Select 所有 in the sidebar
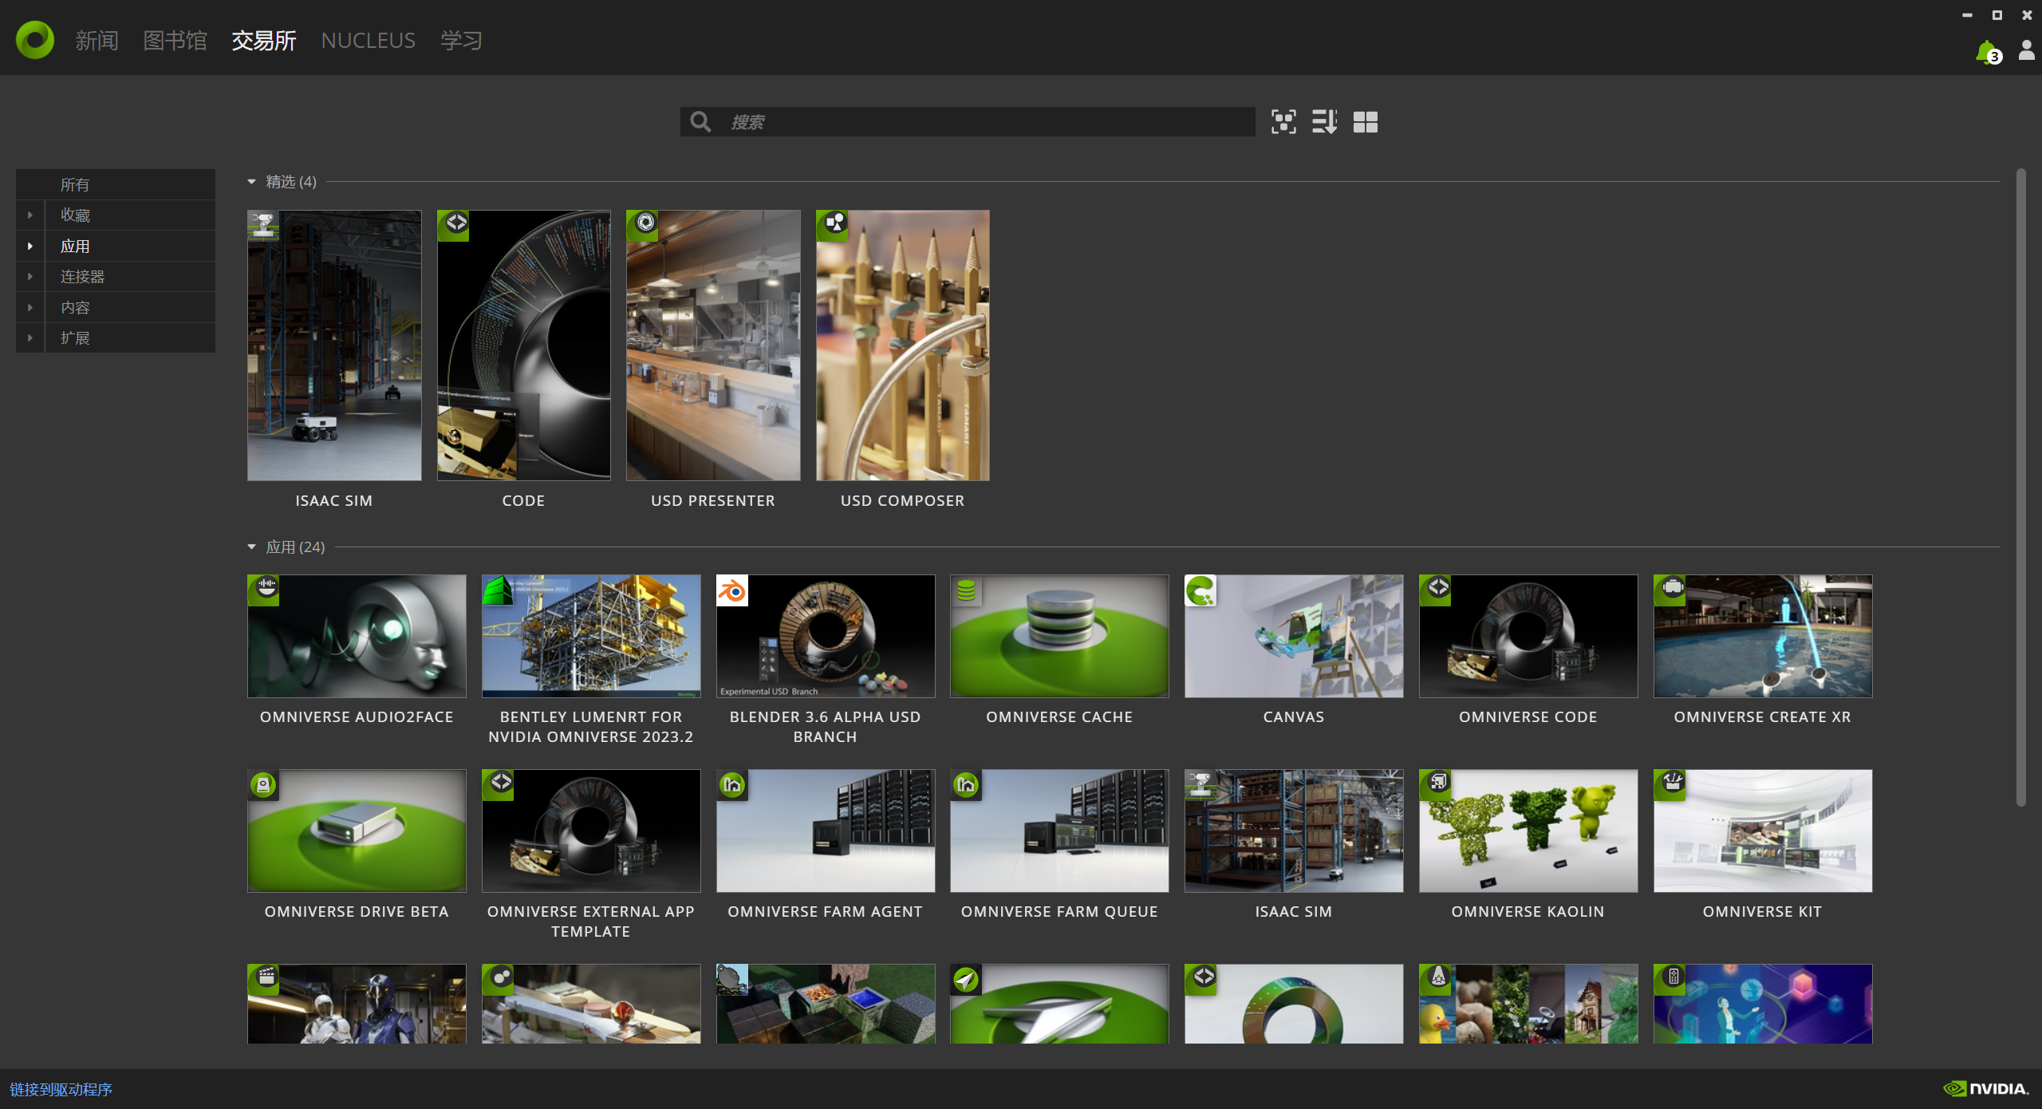The height and width of the screenshot is (1109, 2042). (x=75, y=185)
